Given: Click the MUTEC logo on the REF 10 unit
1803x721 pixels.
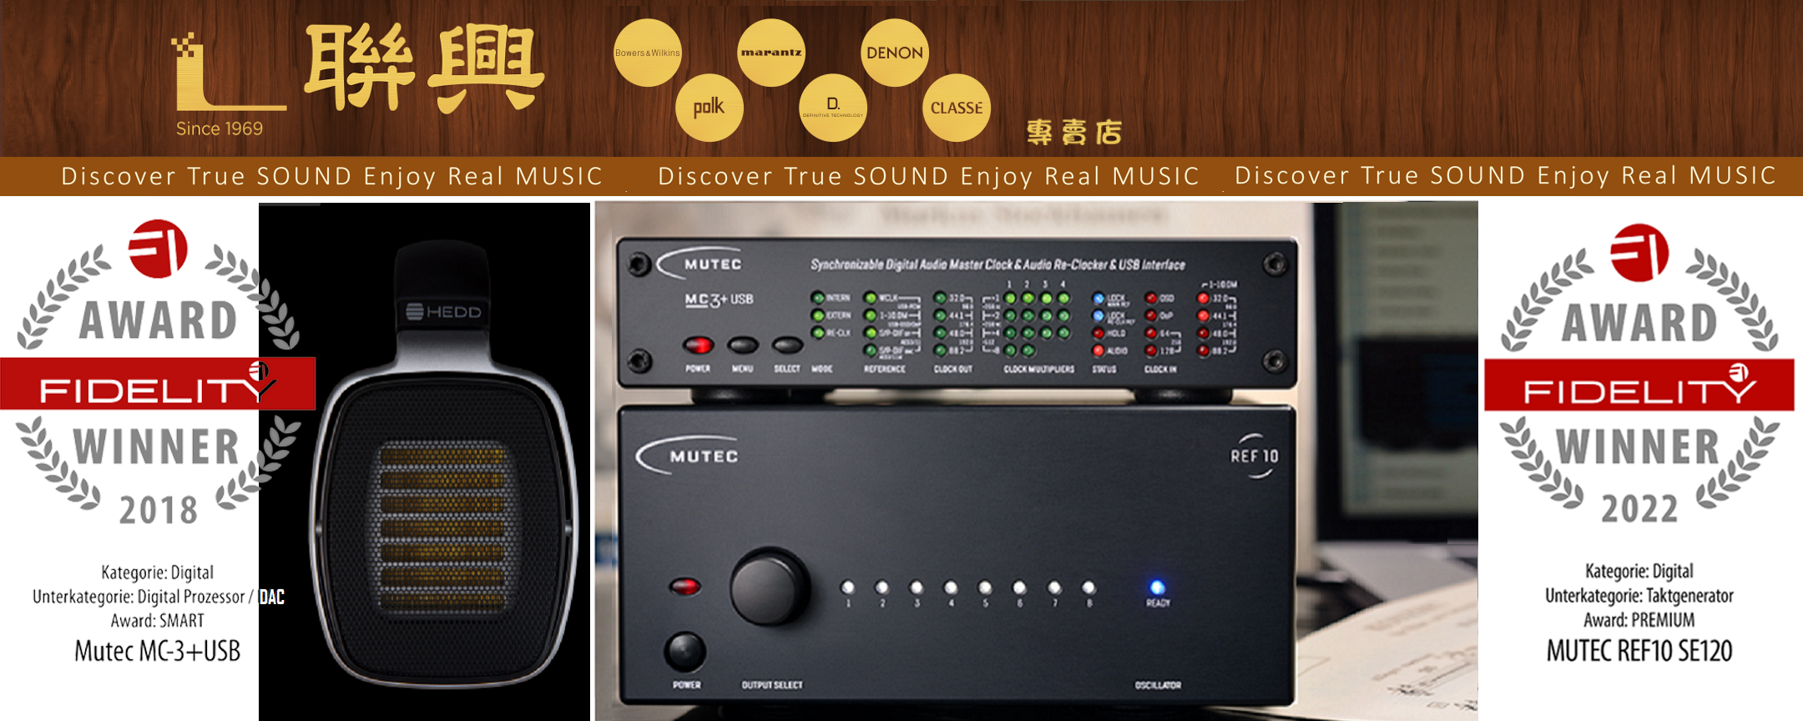Looking at the screenshot, I should point(689,456).
